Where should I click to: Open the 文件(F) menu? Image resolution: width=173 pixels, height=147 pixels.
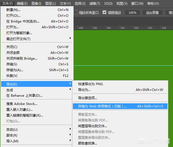click(x=7, y=4)
